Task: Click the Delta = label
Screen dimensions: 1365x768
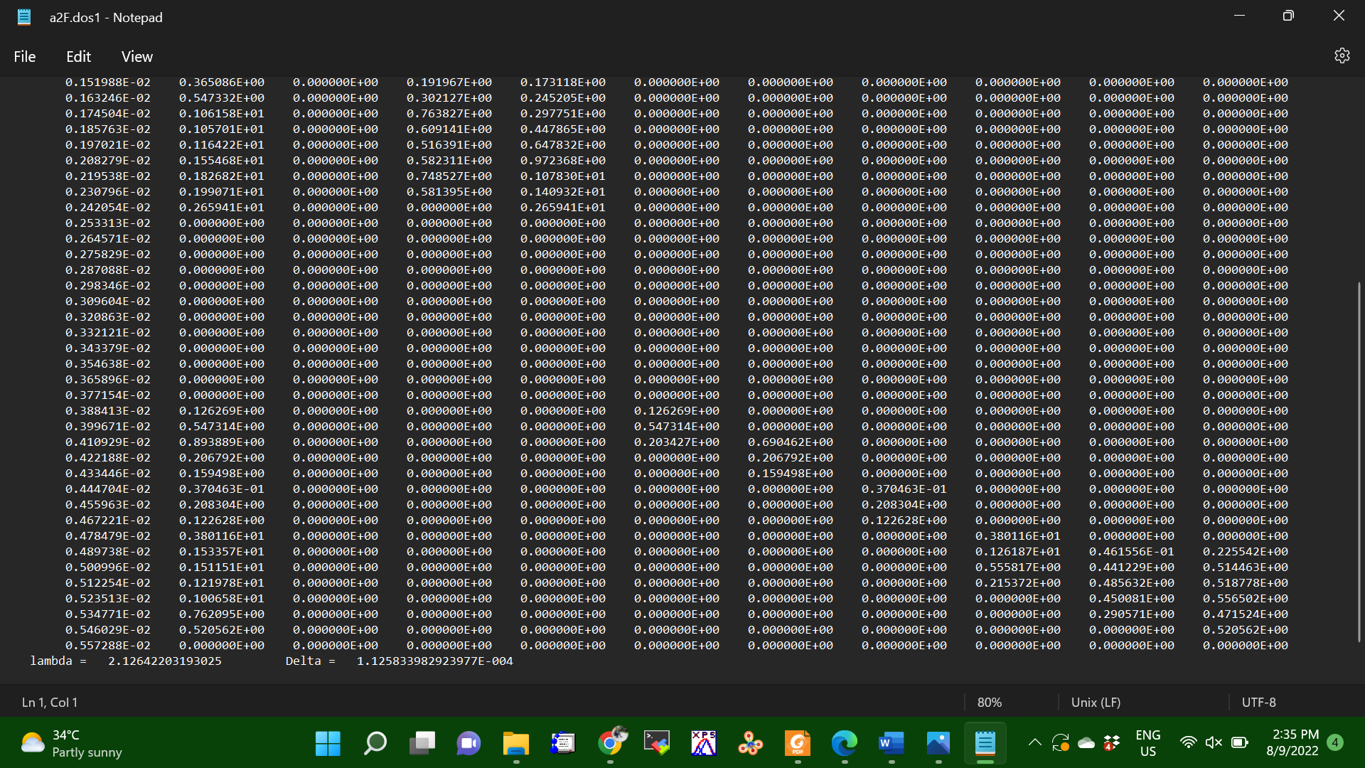Action: coord(310,661)
